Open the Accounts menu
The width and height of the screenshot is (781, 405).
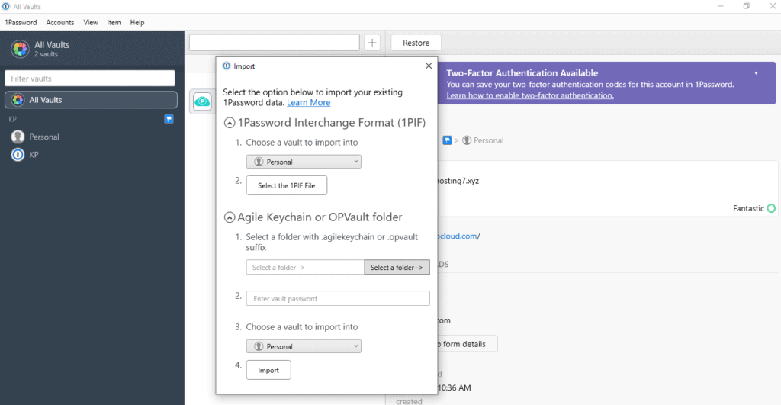click(60, 23)
